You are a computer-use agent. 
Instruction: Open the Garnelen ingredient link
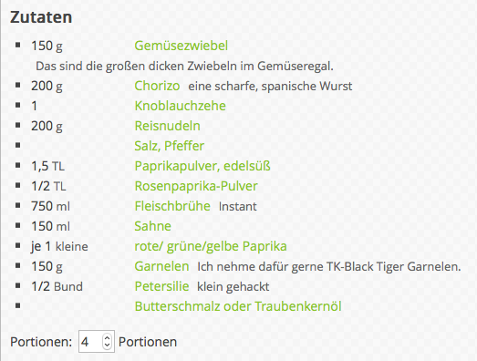pyautogui.click(x=161, y=266)
